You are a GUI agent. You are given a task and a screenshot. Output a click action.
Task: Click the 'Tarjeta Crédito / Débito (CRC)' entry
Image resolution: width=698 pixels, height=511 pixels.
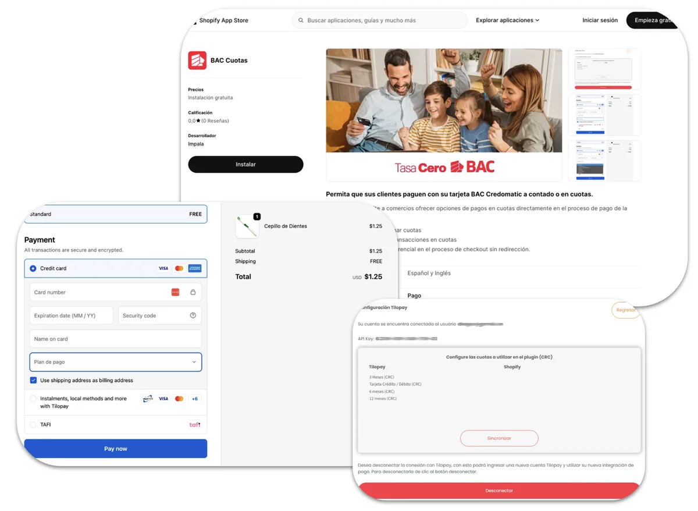[396, 384]
